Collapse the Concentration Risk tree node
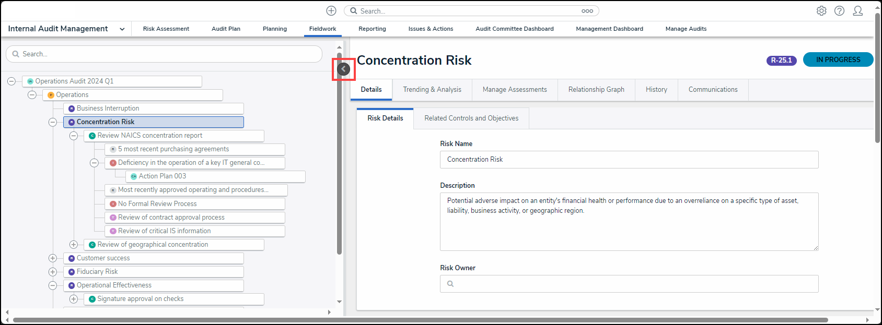 coord(53,122)
